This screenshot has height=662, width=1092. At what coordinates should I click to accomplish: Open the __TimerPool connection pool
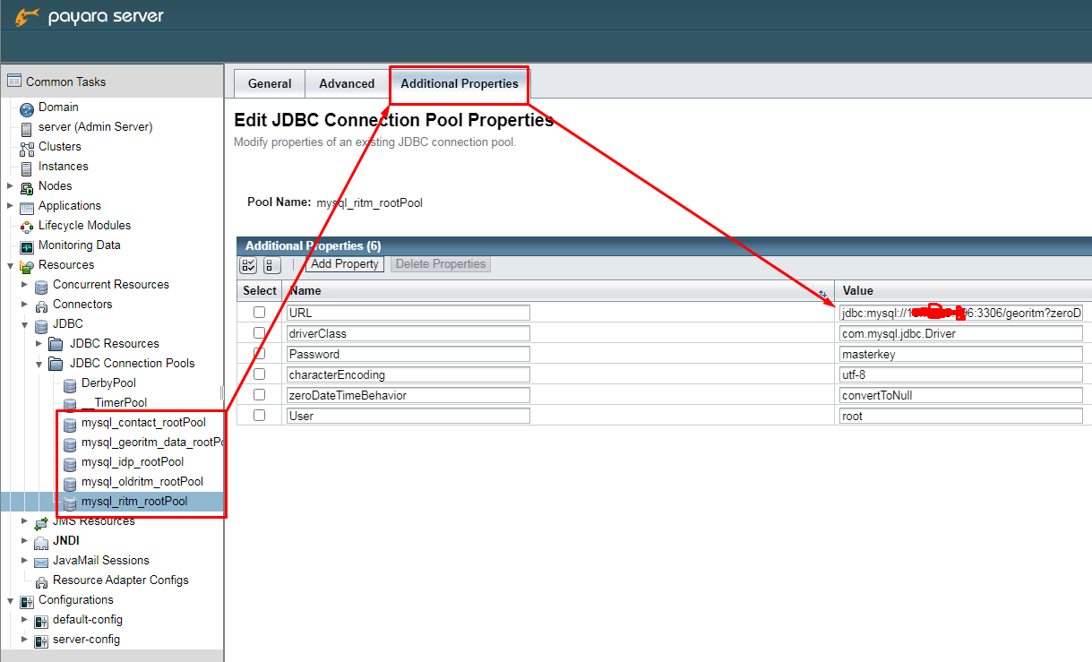[x=114, y=403]
